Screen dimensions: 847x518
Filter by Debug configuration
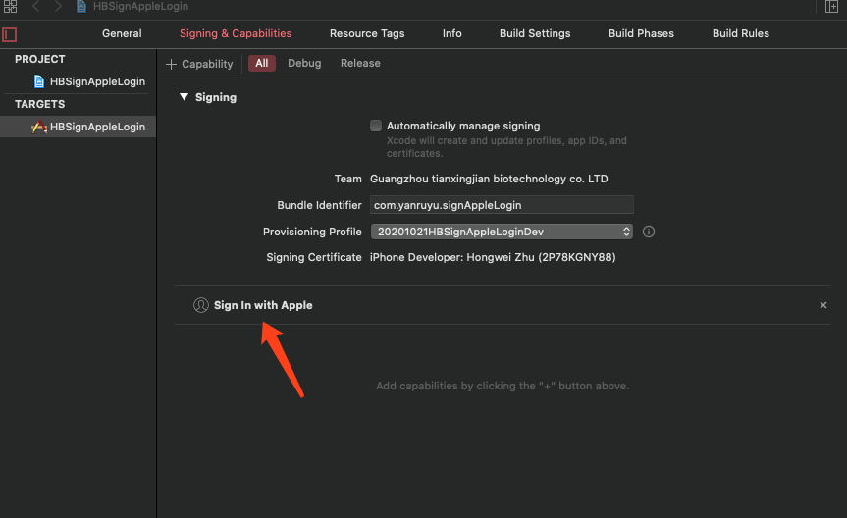pyautogui.click(x=304, y=63)
